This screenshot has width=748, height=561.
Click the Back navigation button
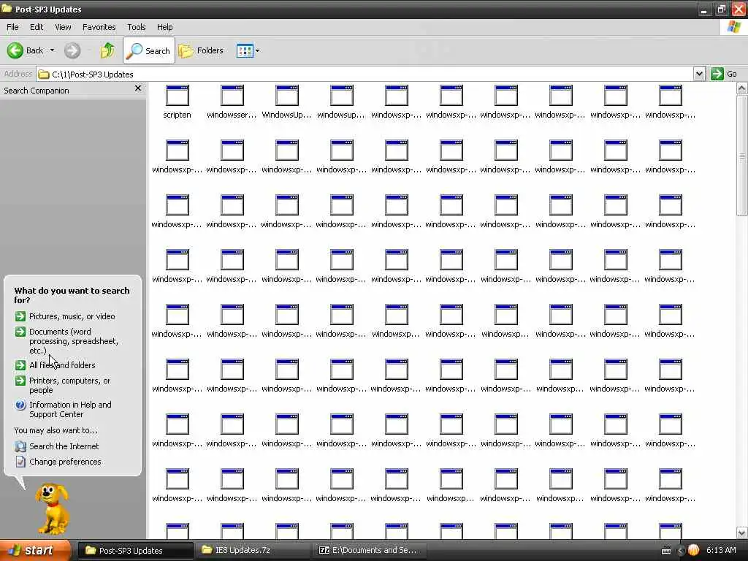click(x=25, y=50)
